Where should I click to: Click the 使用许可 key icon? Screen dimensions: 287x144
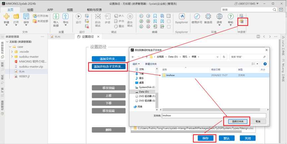click(197, 16)
